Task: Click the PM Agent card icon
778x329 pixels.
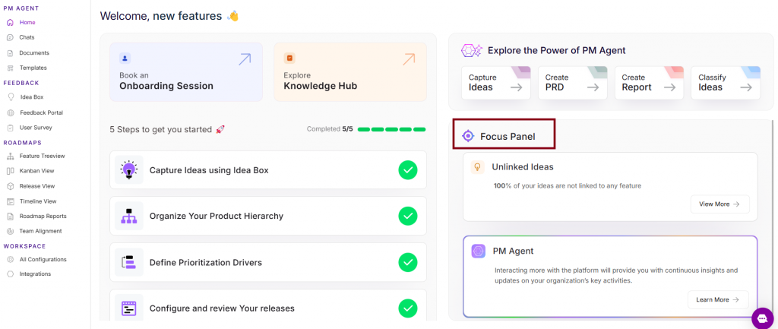Action: pos(479,251)
